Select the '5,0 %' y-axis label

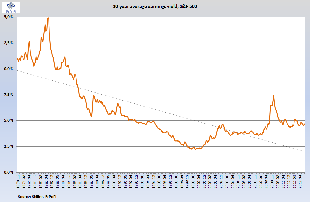[x=9, y=120]
